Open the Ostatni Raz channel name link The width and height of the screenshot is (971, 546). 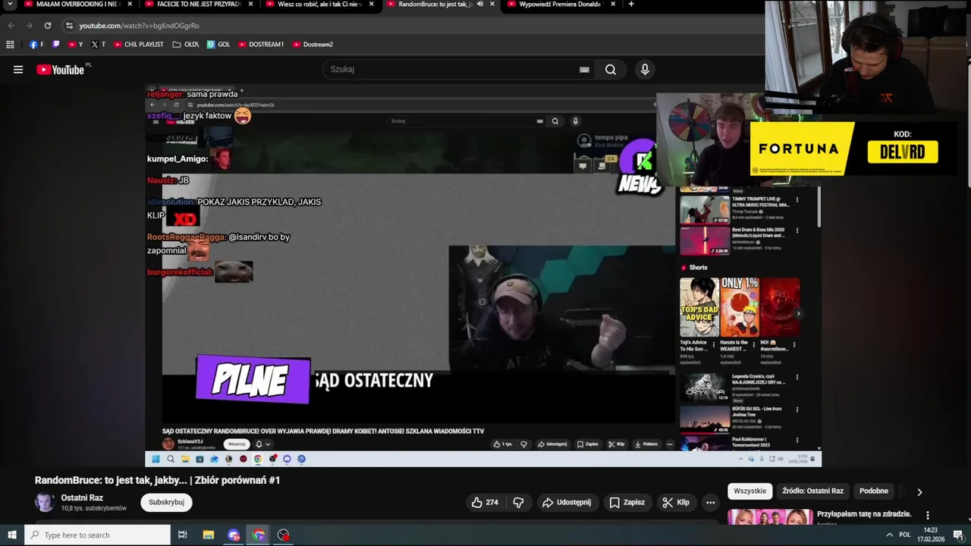tap(82, 498)
